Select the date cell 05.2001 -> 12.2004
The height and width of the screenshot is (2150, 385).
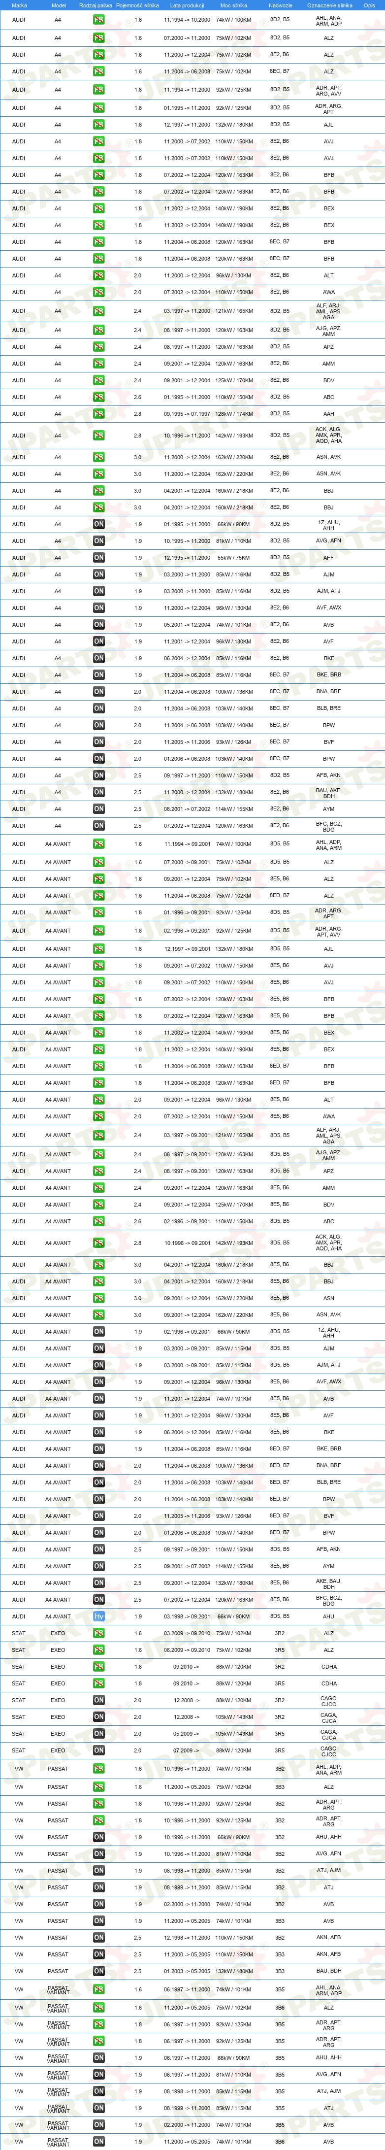point(187,624)
